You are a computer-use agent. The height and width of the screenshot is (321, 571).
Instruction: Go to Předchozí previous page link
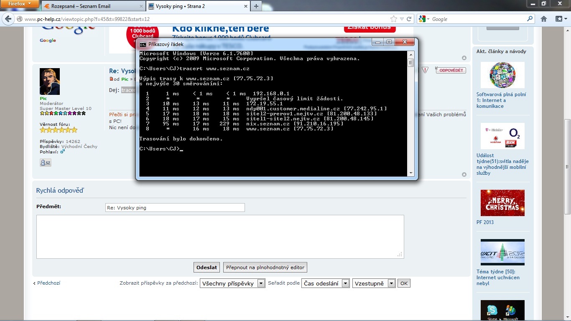(48, 283)
